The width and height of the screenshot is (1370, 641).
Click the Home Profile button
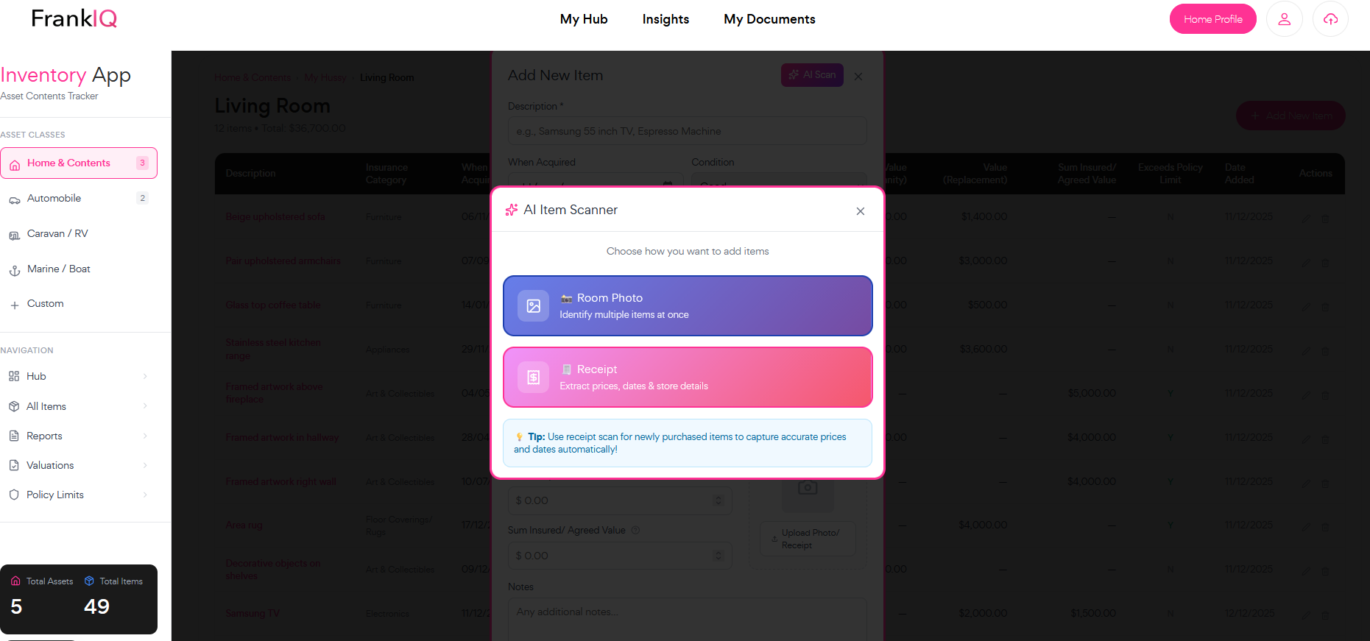1212,18
